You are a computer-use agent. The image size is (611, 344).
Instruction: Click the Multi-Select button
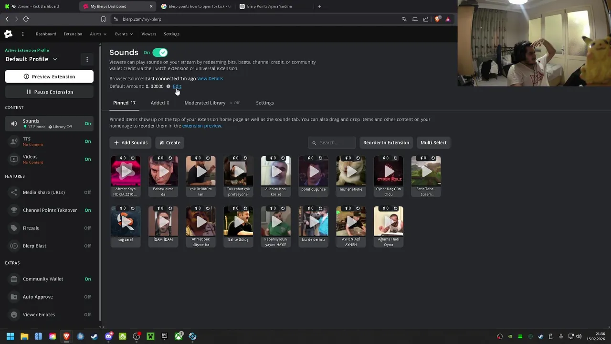pyautogui.click(x=433, y=142)
